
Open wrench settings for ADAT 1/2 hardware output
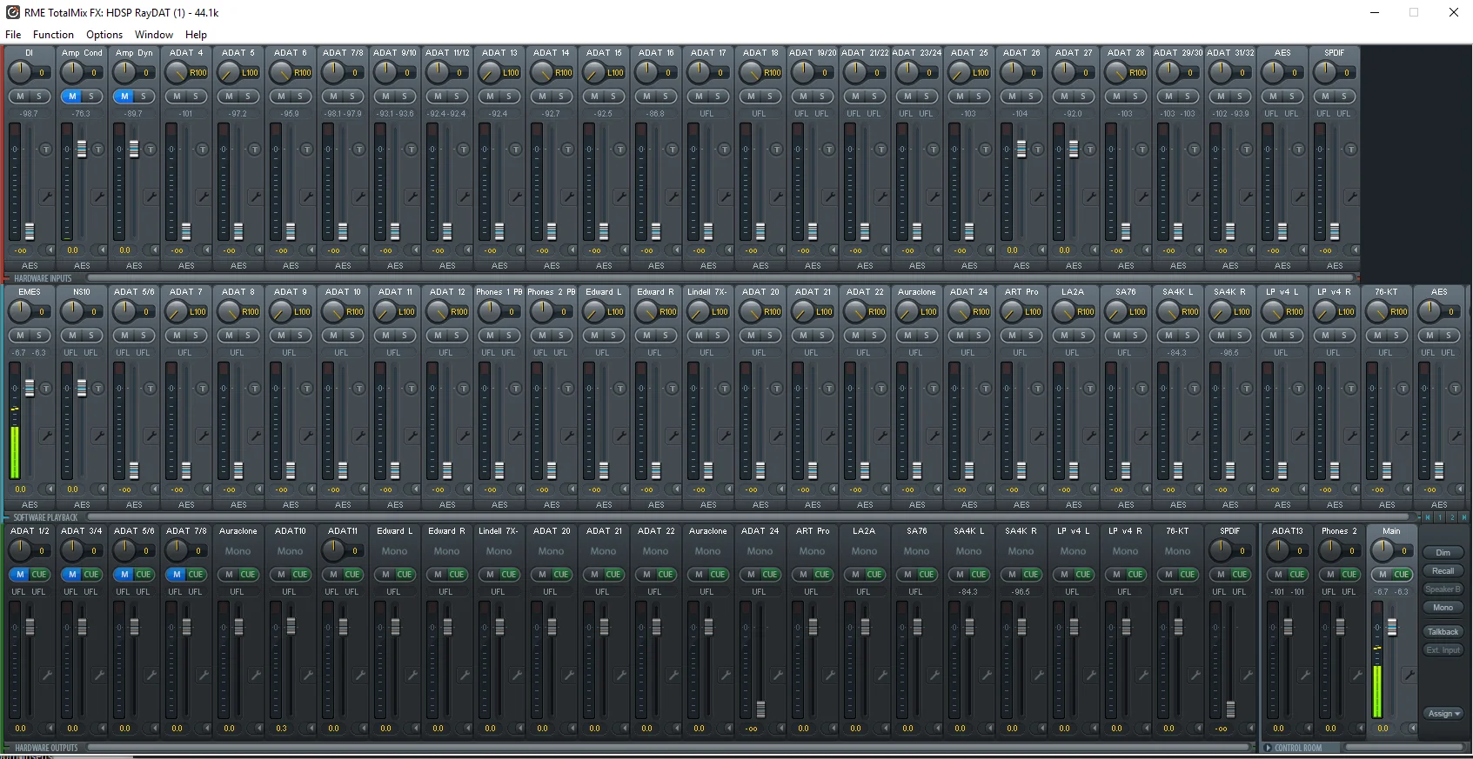pyautogui.click(x=46, y=675)
